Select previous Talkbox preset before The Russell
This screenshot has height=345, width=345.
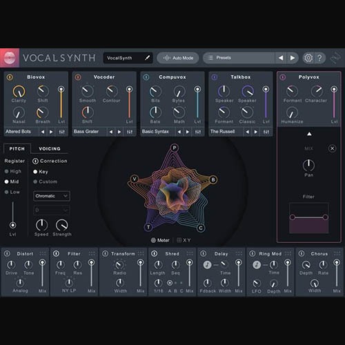click(247, 132)
